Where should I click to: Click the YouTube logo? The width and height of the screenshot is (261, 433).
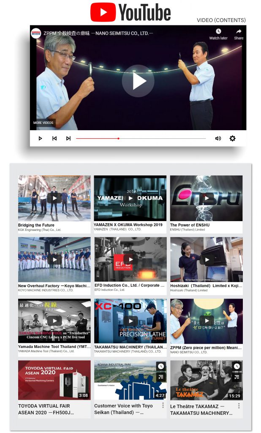point(130,12)
